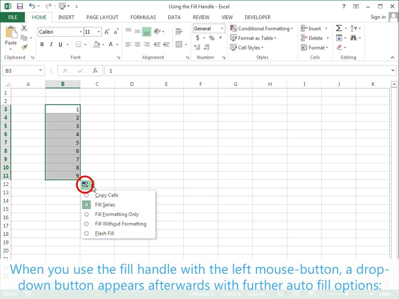Apply bold formatting with the Bold icon

pos(42,44)
